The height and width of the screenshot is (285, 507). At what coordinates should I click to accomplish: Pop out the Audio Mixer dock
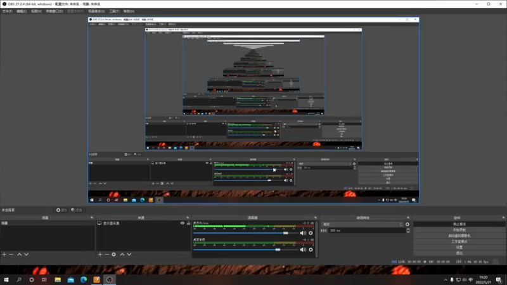(316, 218)
